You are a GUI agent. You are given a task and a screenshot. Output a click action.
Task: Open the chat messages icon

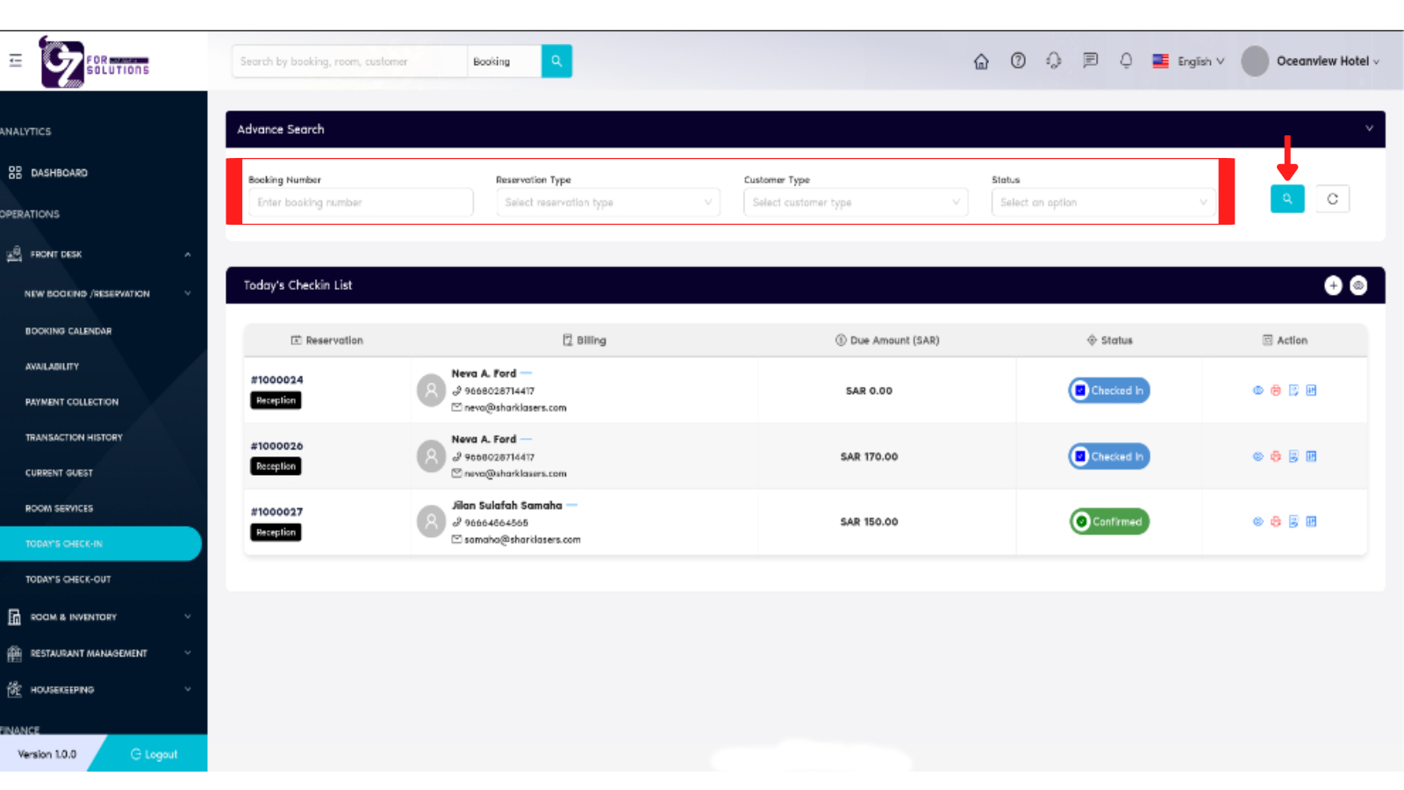[x=1090, y=61]
